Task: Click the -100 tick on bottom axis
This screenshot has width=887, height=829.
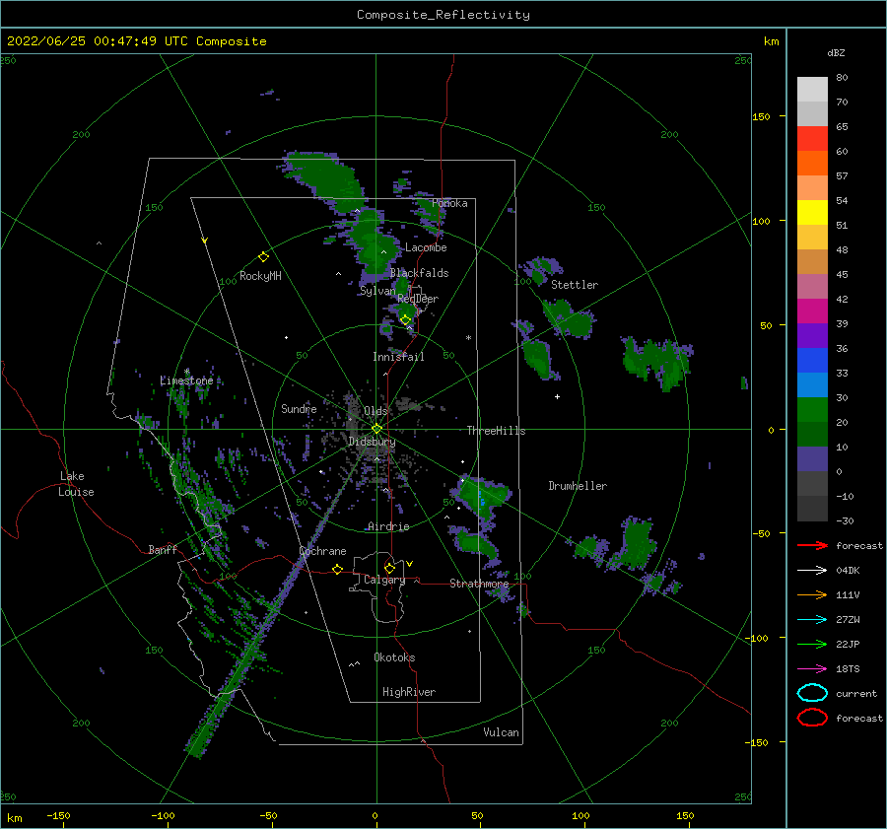Action: (x=163, y=815)
